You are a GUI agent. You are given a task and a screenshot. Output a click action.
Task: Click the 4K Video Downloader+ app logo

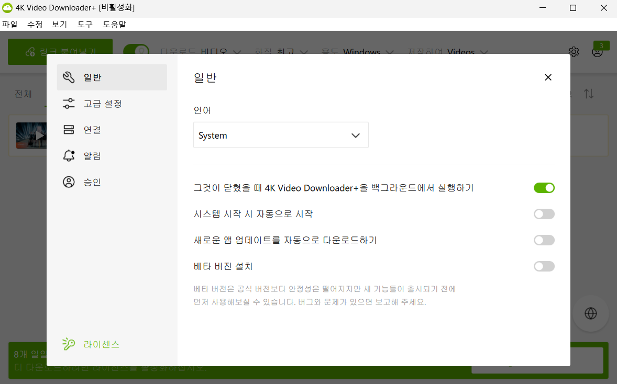tap(7, 8)
